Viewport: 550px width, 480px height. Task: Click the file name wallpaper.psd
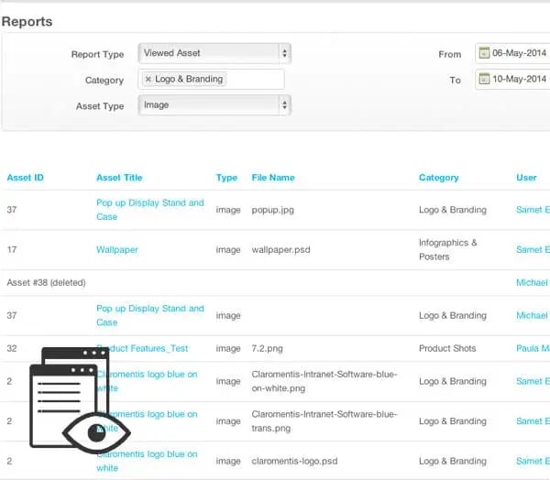click(281, 250)
